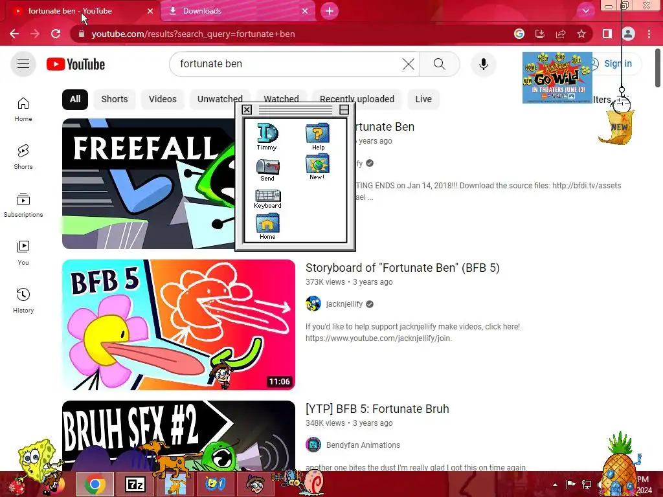
Task: Close the small retro window with its X box
Action: point(247,110)
